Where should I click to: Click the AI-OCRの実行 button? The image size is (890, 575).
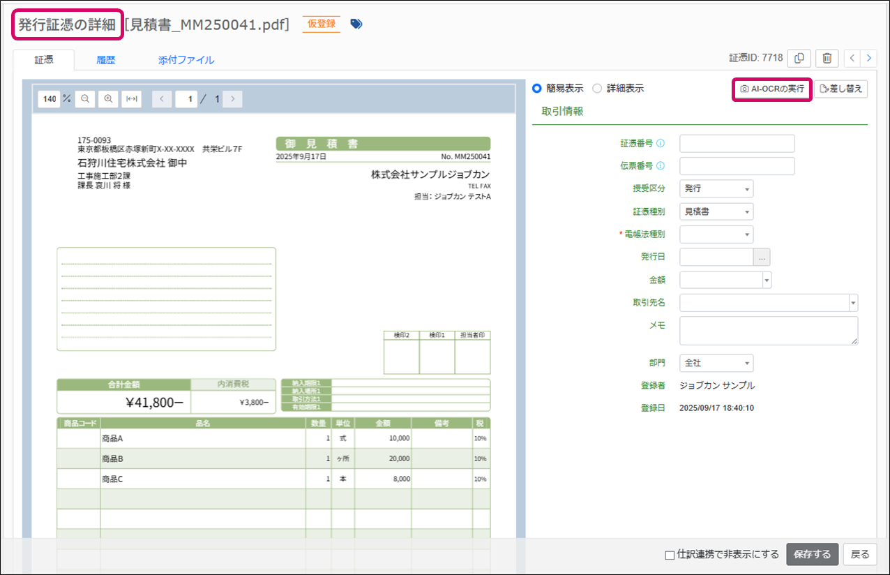772,89
